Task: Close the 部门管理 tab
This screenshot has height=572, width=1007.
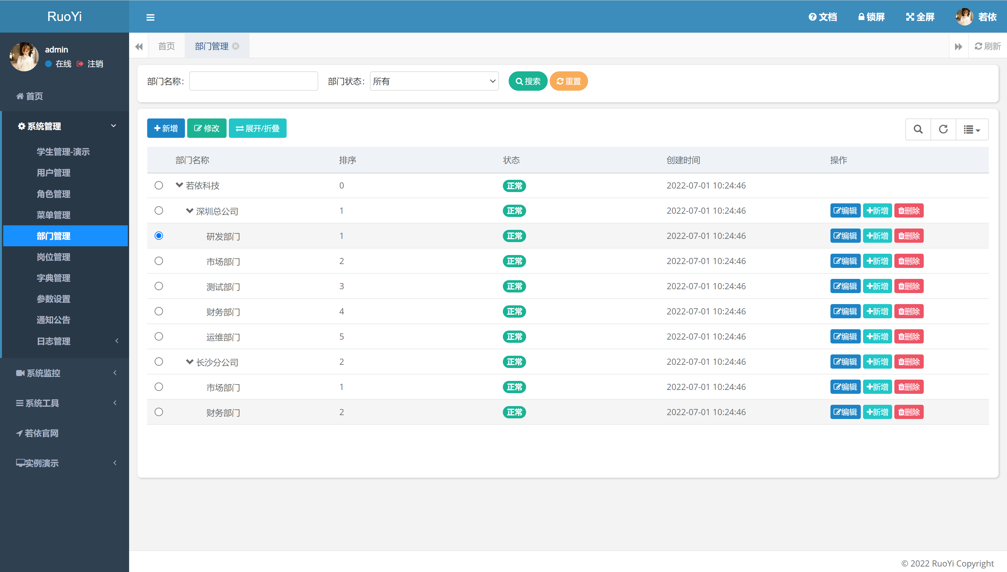Action: [236, 46]
